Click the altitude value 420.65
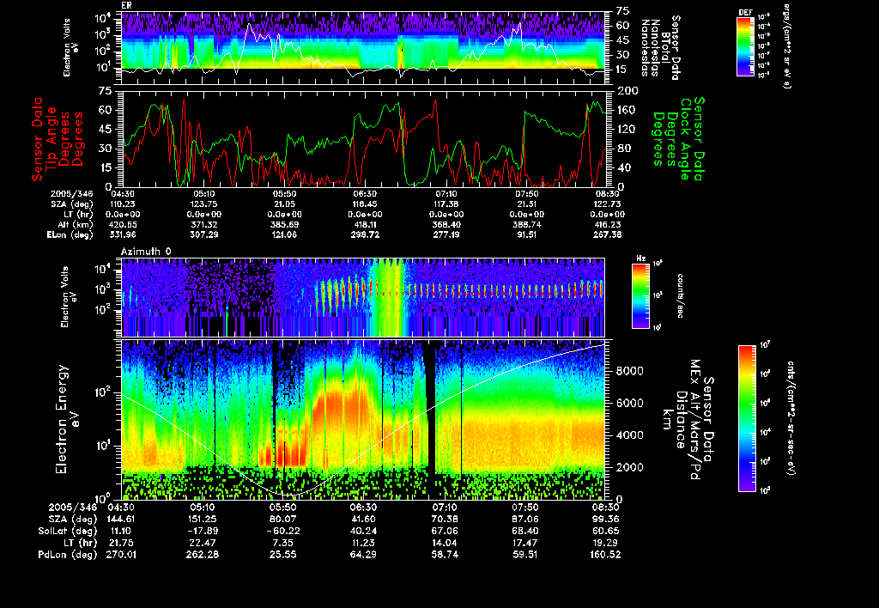 tap(123, 225)
